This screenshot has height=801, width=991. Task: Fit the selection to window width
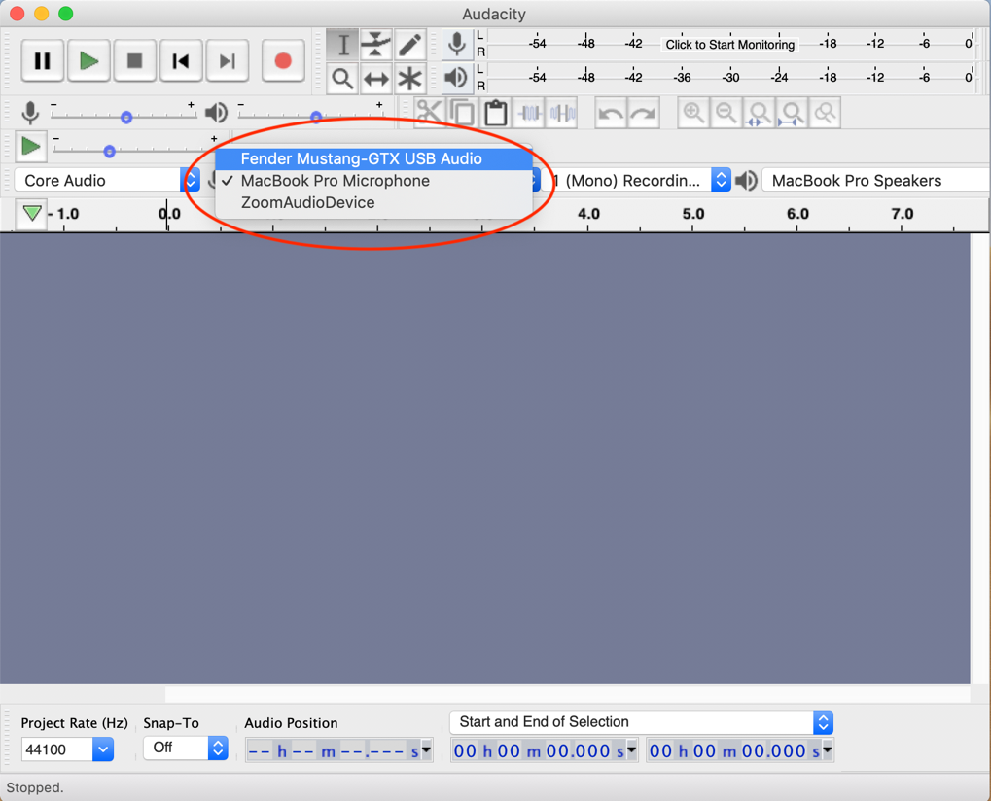tap(759, 113)
